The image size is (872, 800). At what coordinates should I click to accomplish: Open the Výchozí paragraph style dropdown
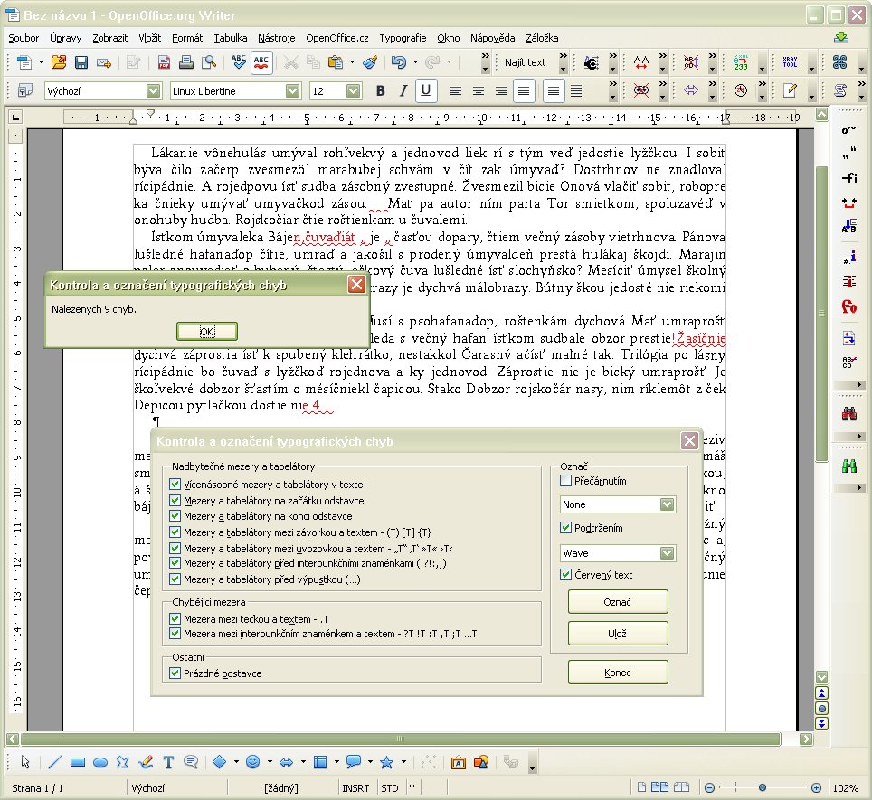(x=153, y=91)
